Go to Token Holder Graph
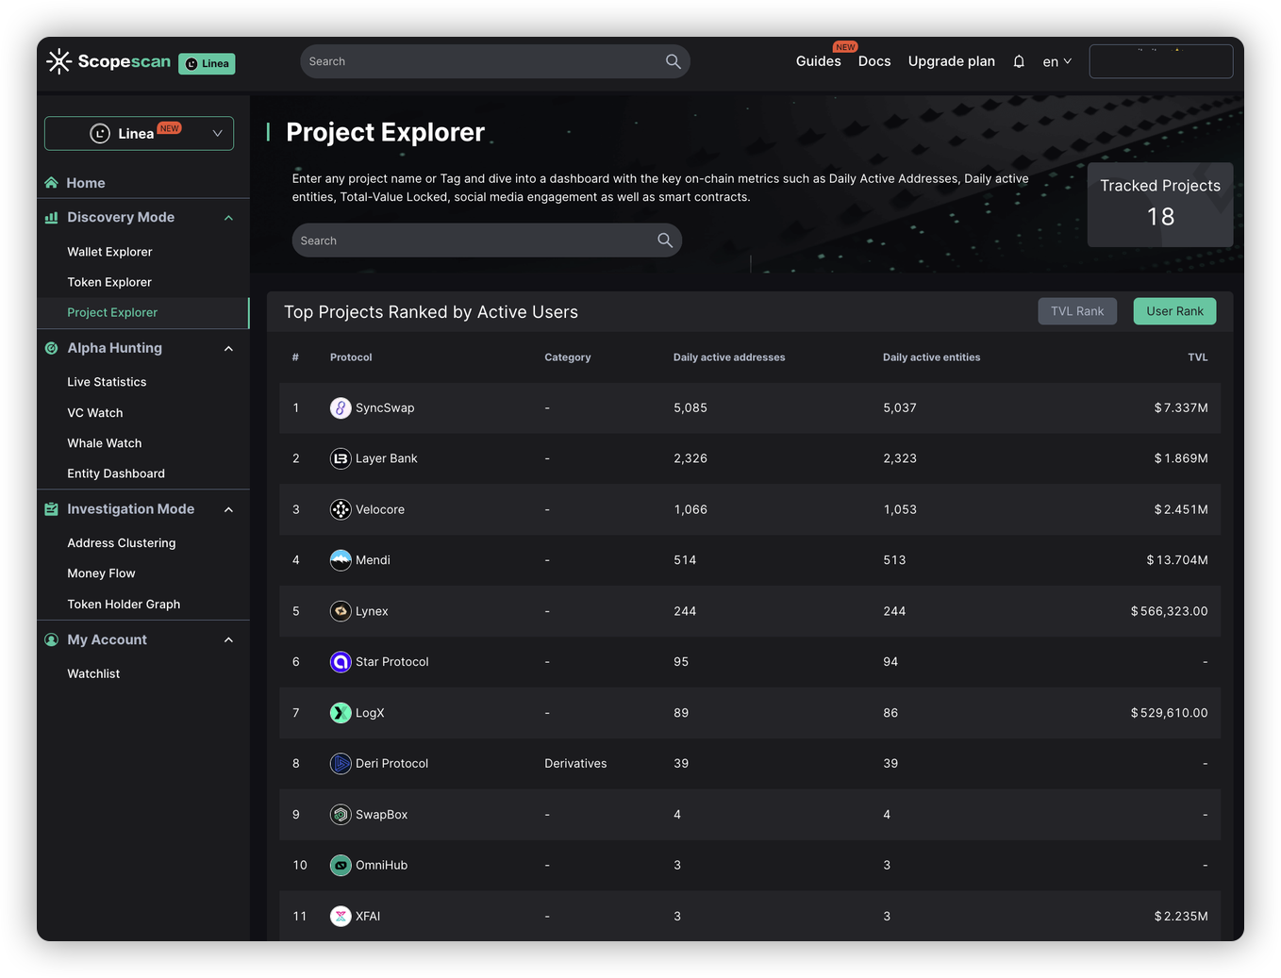 124,605
